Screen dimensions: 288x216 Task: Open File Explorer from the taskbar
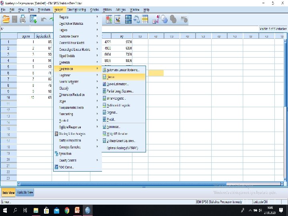tap(36, 210)
